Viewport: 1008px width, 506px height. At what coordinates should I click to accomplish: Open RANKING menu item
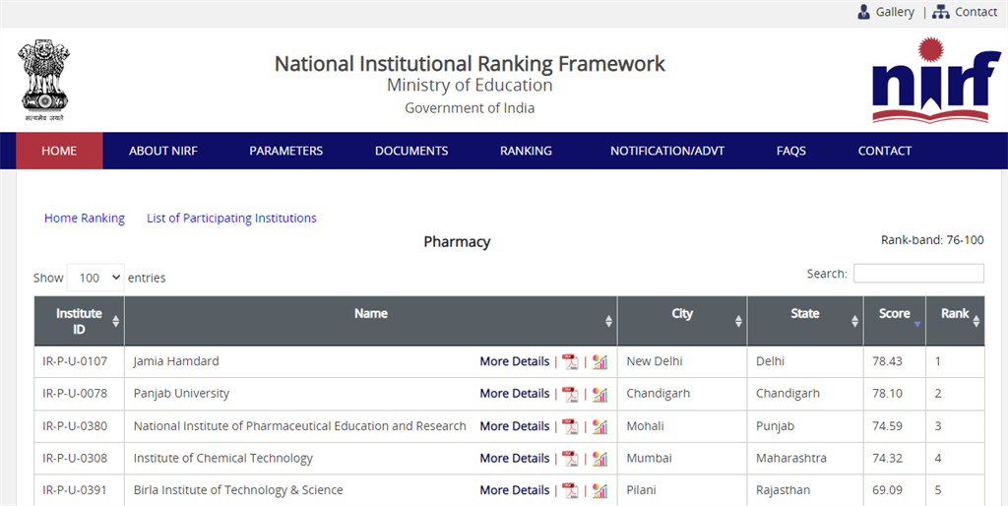tap(526, 151)
